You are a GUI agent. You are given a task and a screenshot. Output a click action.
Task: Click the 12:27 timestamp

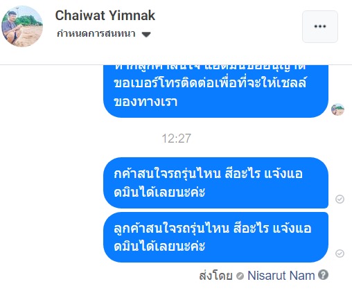[176, 139]
